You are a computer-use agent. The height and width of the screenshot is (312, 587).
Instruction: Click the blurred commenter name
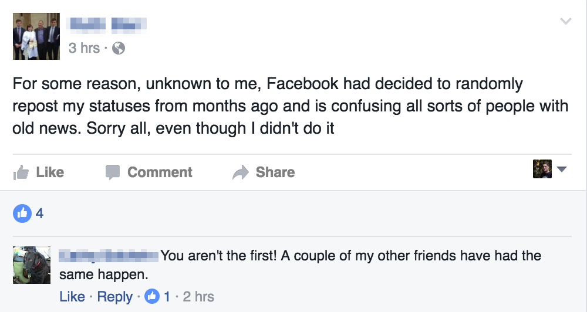pos(110,256)
